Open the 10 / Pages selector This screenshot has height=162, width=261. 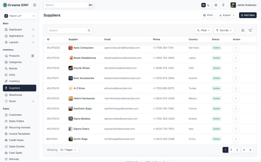[x=68, y=150]
